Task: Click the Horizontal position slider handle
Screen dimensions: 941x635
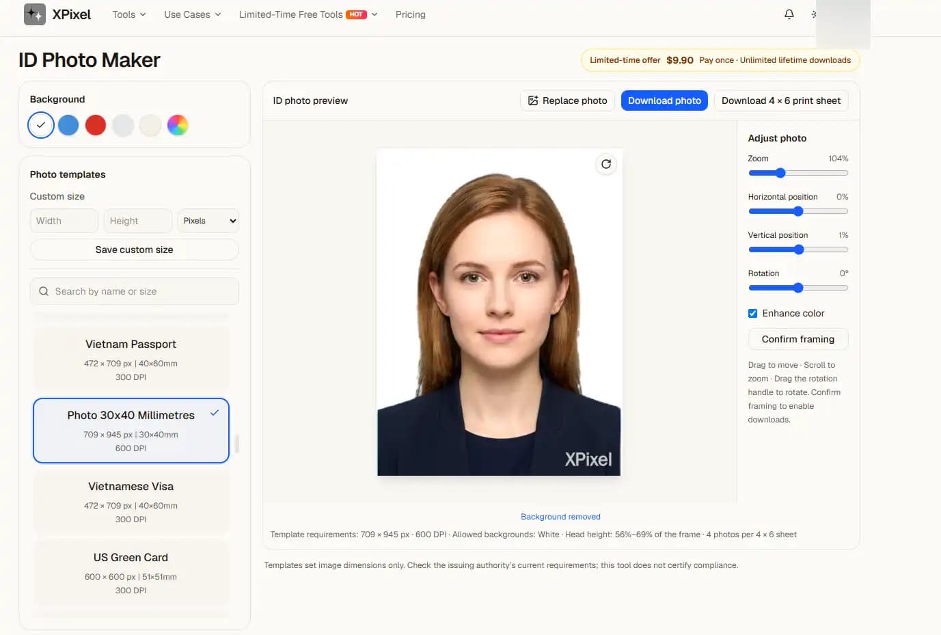Action: point(798,211)
